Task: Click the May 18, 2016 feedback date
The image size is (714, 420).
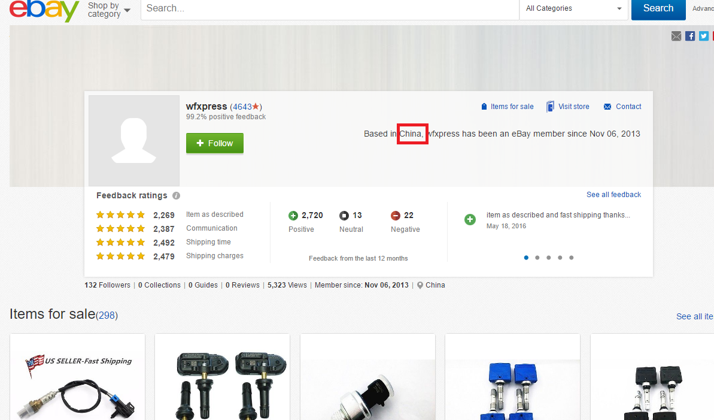Action: click(506, 226)
